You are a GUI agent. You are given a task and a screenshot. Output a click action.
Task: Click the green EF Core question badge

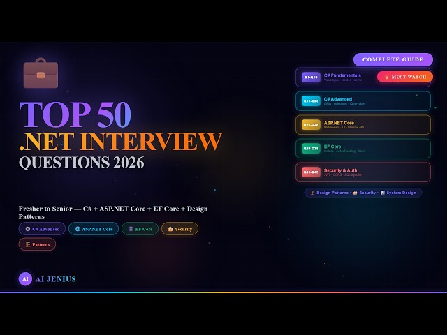311,149
